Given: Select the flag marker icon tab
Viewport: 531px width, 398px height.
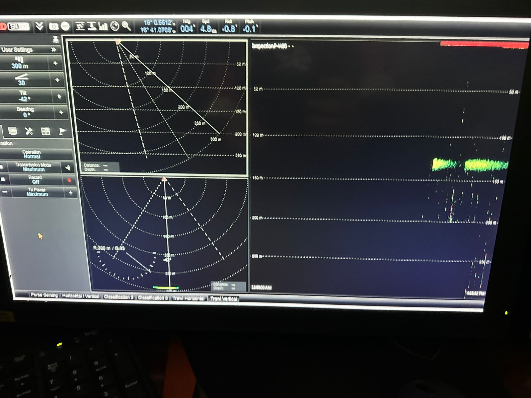Looking at the screenshot, I should pyautogui.click(x=62, y=132).
